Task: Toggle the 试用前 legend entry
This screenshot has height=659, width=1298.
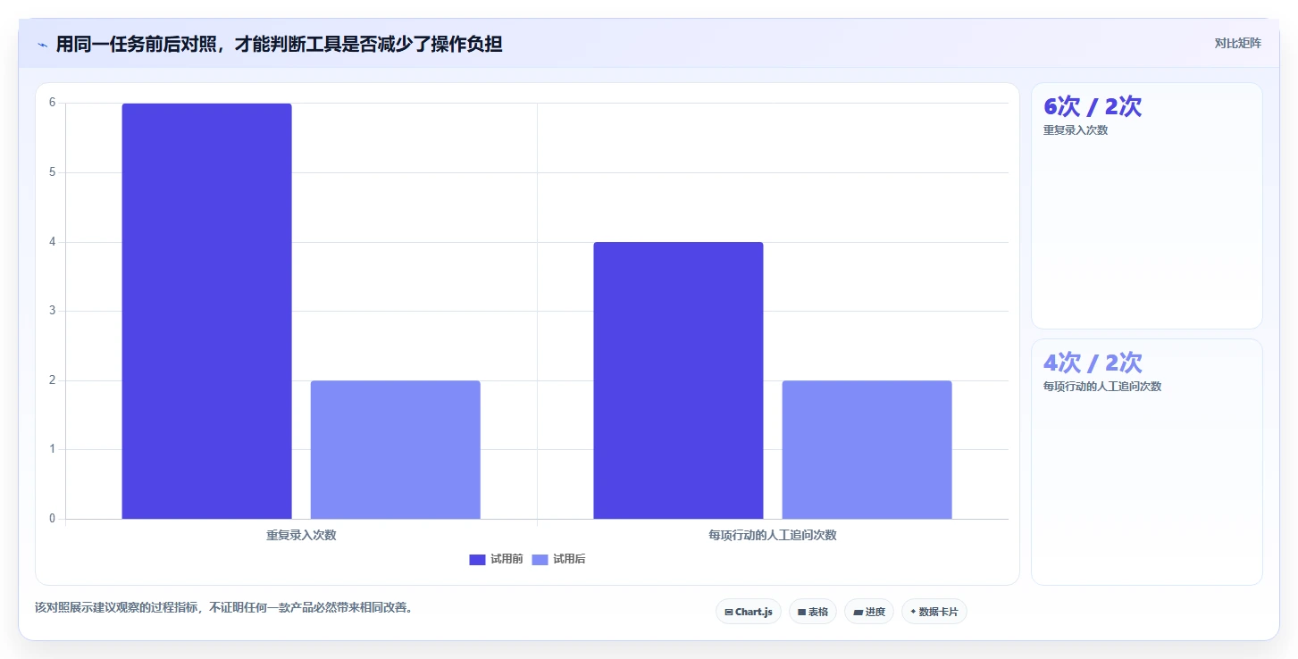Action: [x=496, y=560]
